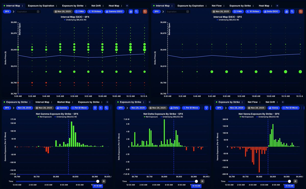Click the pause icon next to the time slider

104,181
